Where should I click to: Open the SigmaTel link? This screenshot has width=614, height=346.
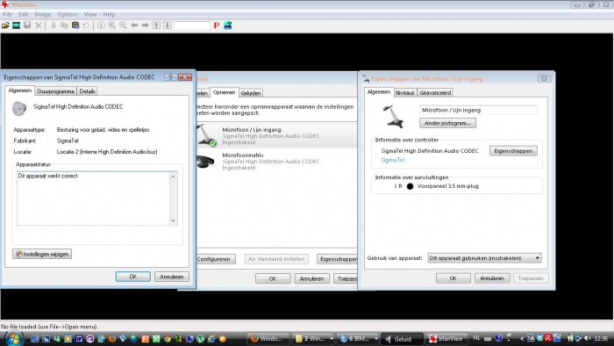392,160
